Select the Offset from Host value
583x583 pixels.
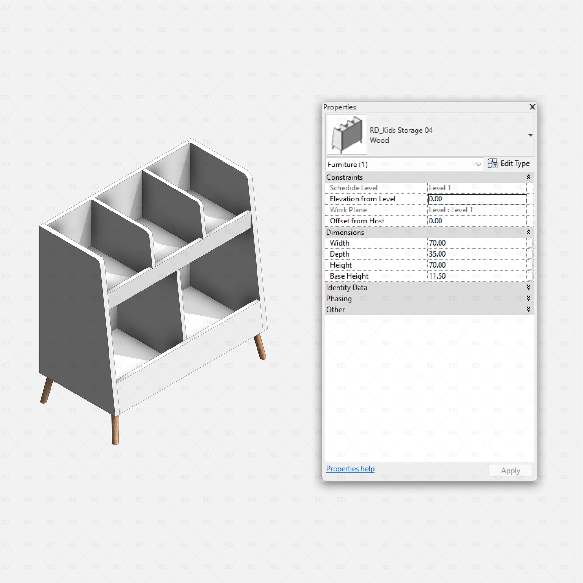[476, 221]
